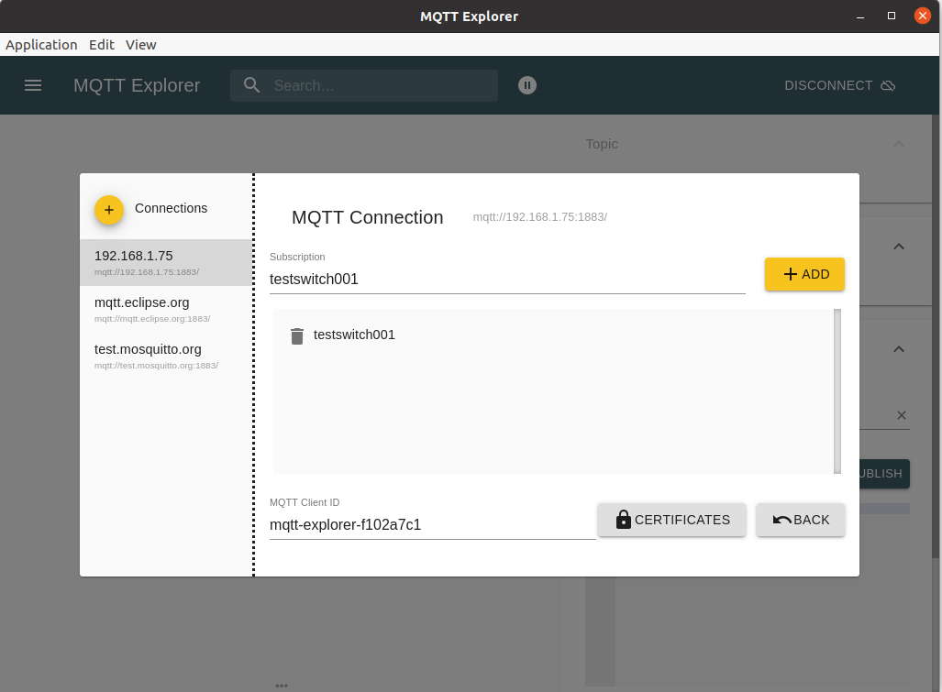This screenshot has width=942, height=692.
Task: Go BACK to connection settings
Action: click(800, 520)
